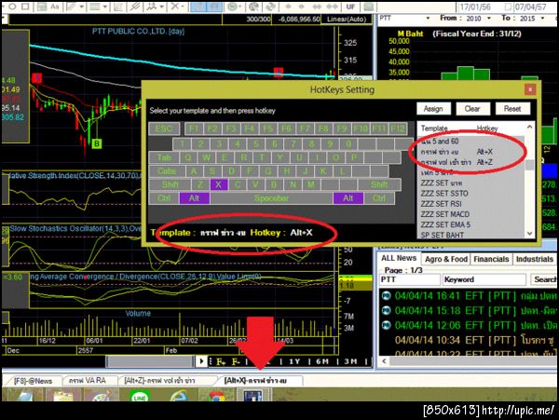559x420 pixels.
Task: Click the X delete drawing tool
Action: (175, 7)
